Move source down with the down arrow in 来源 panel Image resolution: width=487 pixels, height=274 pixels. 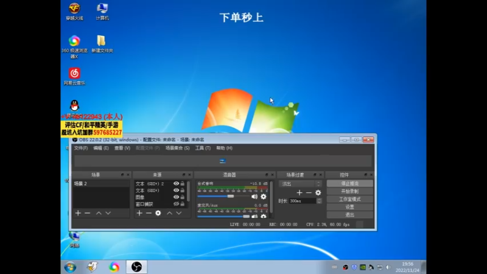coord(178,213)
